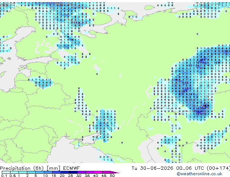The height and width of the screenshot is (177, 230).
Task: Click the 2–5 mm legend color swatch
Action: 31,172
